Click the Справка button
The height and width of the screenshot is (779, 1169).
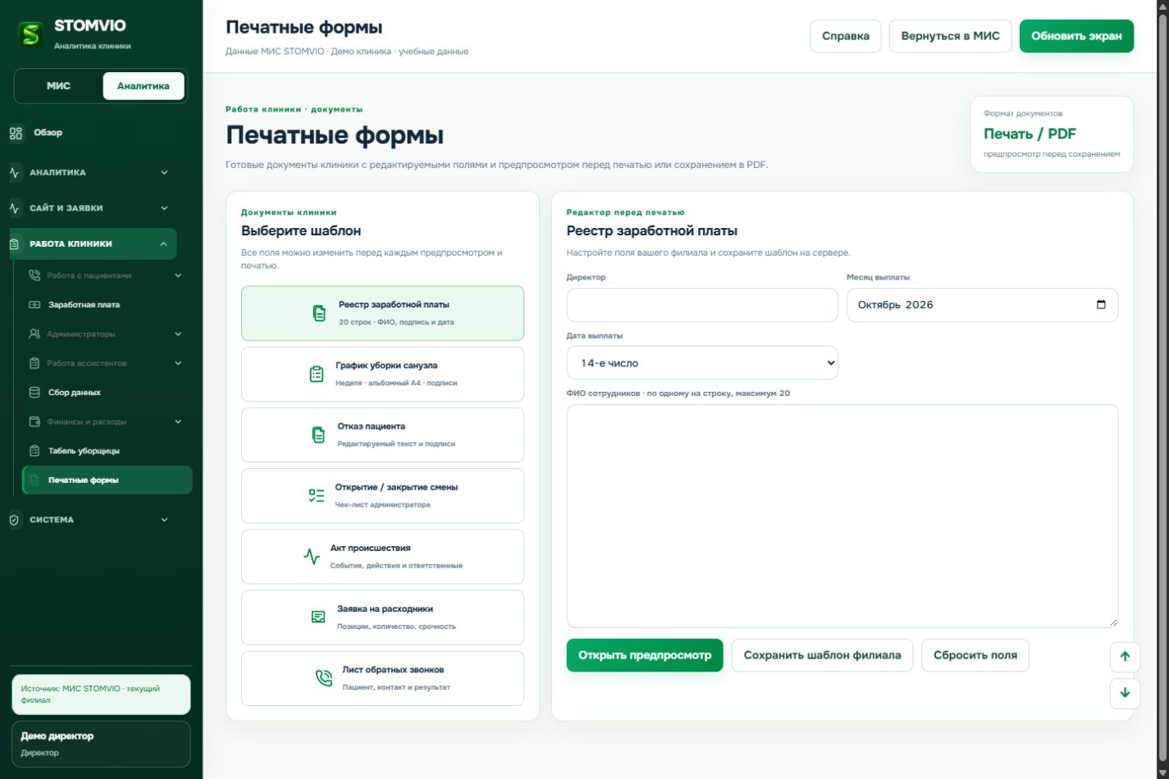pos(846,36)
